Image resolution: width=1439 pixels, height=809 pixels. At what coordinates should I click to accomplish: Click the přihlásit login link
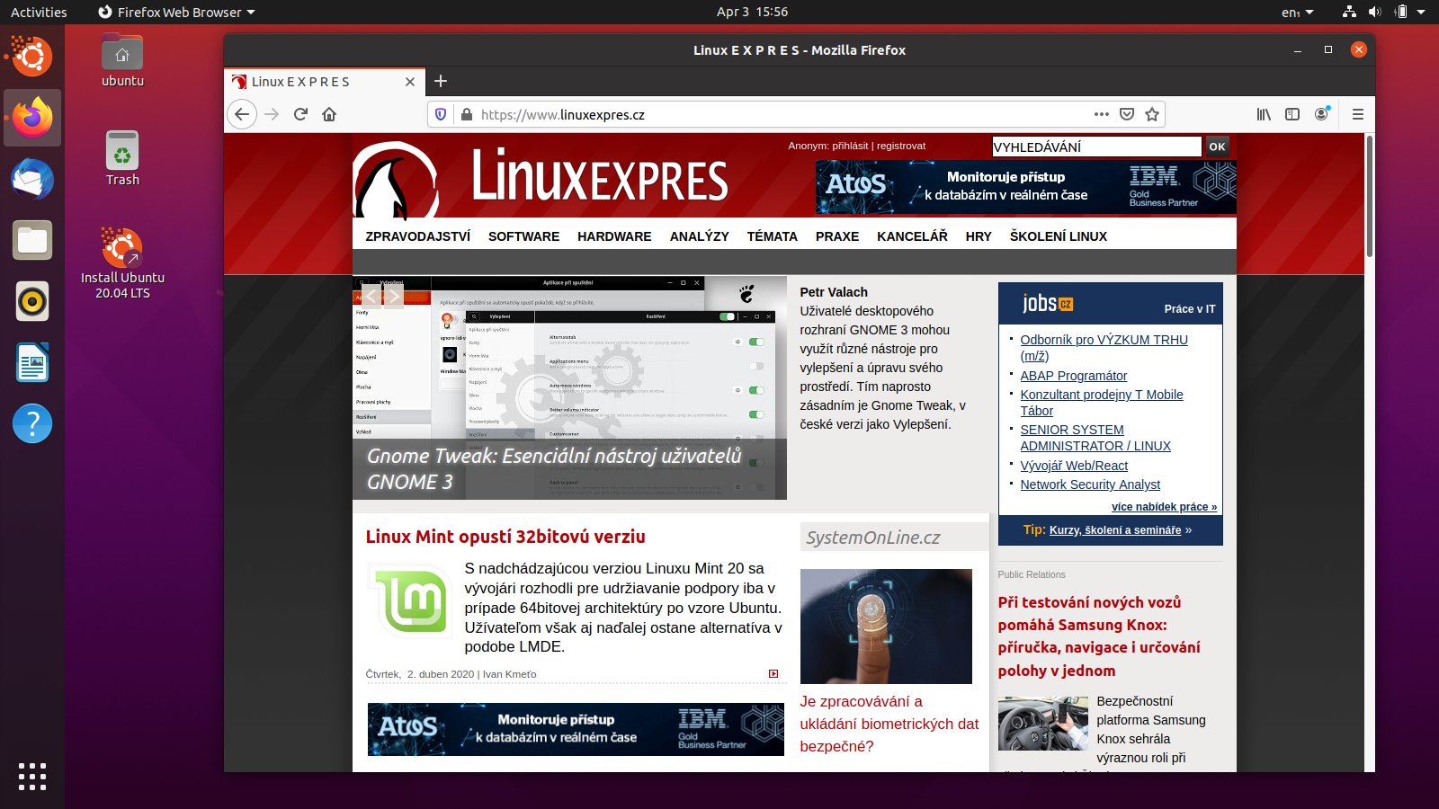click(x=850, y=146)
